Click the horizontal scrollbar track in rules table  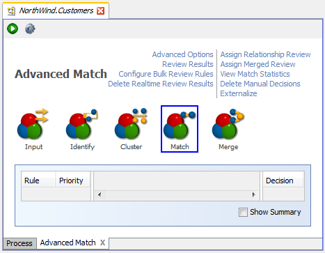177,194
